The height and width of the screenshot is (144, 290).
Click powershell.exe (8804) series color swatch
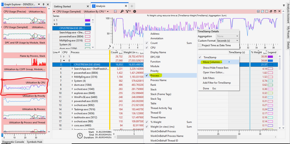pyautogui.click(x=87, y=36)
